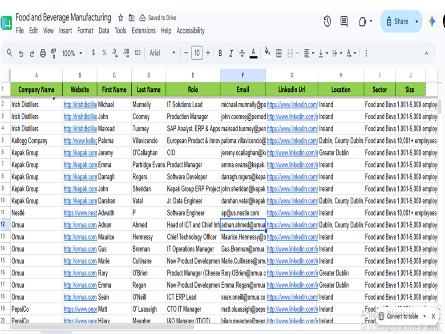Open the borders tool

(x=279, y=53)
